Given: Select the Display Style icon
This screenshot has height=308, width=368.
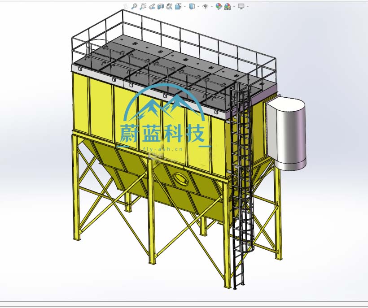Looking at the screenshot, I should click(192, 6).
